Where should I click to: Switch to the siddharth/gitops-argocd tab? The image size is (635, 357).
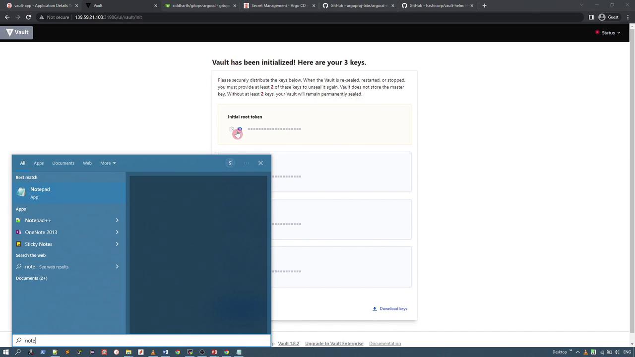200,5
